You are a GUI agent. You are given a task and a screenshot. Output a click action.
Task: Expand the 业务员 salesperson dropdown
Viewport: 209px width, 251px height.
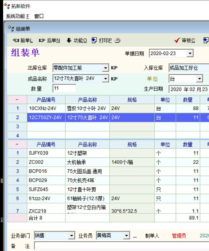click(127, 235)
